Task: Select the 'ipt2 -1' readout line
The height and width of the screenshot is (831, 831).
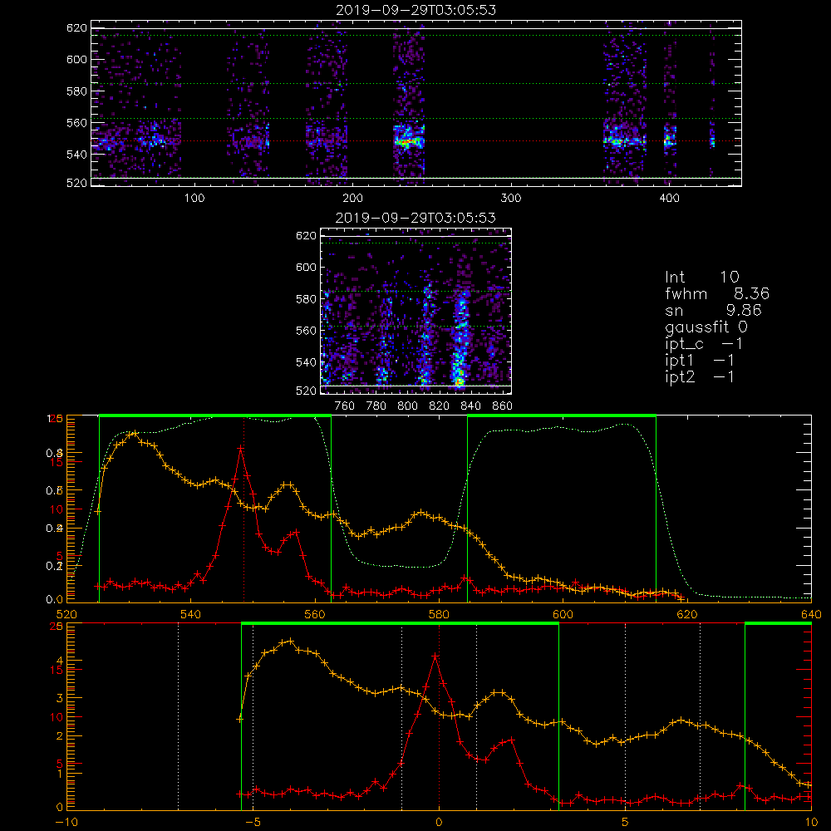Action: click(700, 376)
